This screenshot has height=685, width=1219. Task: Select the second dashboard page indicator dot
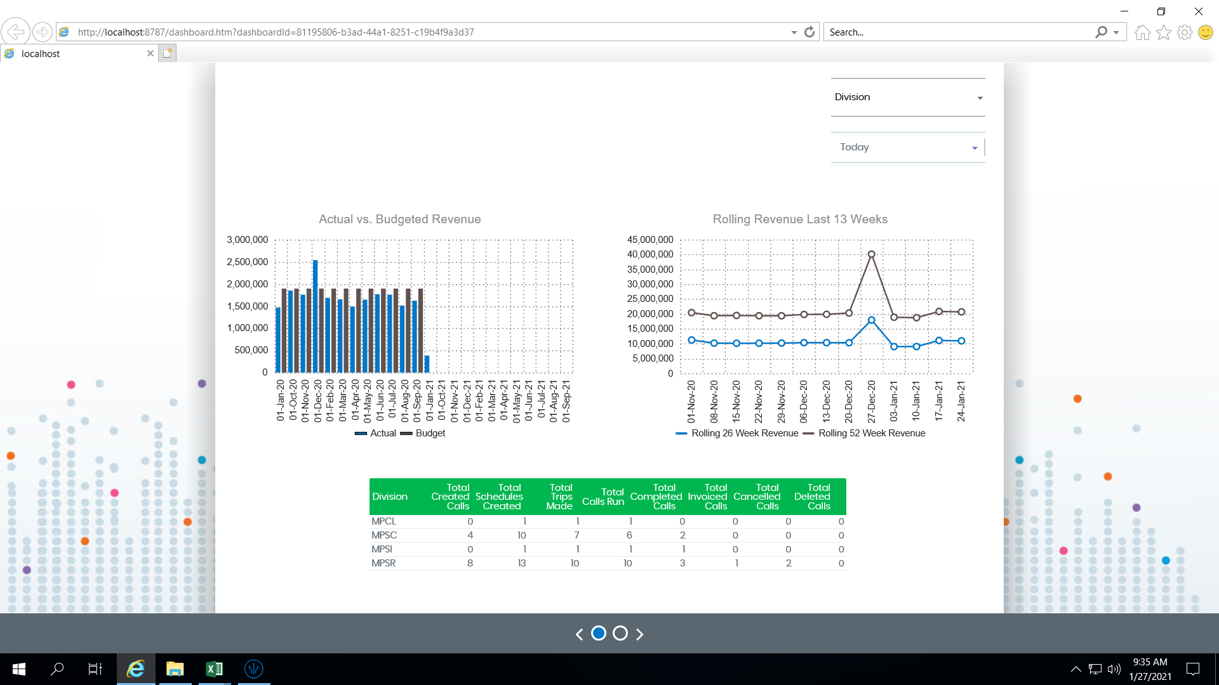click(620, 633)
